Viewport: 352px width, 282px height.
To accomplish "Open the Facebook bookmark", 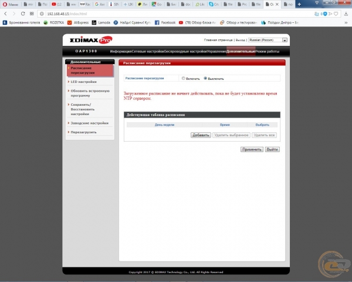I will point(165,22).
